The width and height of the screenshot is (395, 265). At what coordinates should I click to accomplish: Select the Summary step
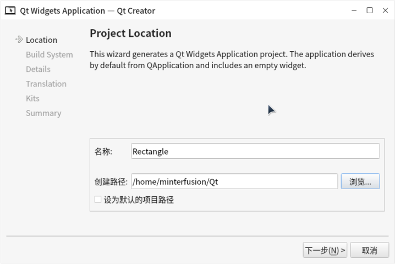pos(43,113)
